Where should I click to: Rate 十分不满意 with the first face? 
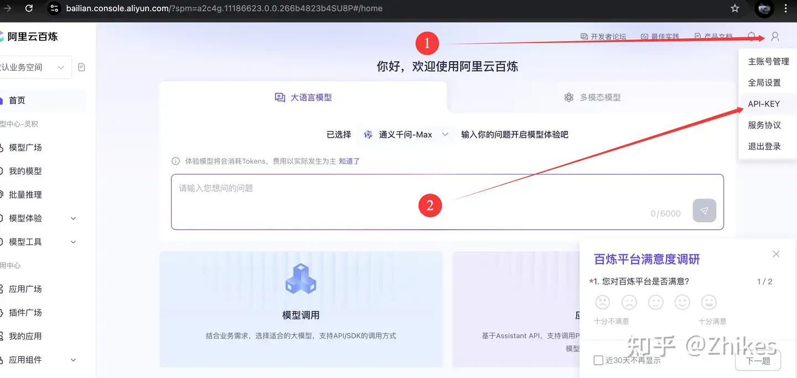[602, 302]
